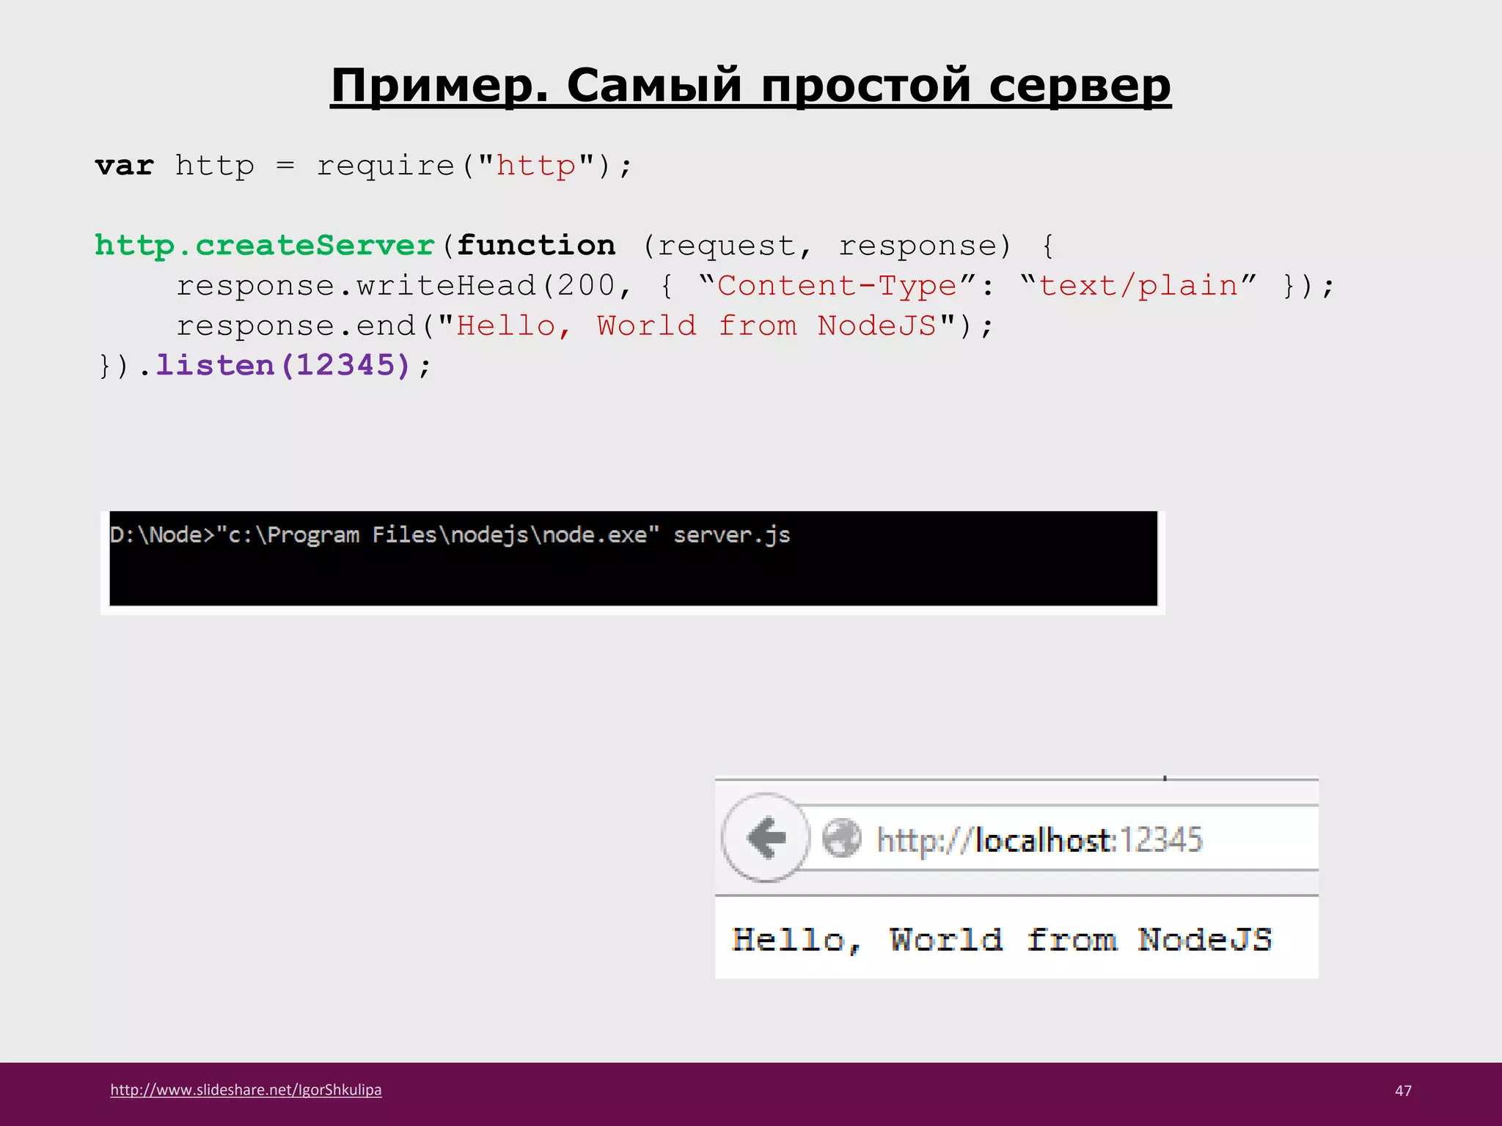Click the globe site icon in address bar
The width and height of the screenshot is (1502, 1126).
pos(841,838)
